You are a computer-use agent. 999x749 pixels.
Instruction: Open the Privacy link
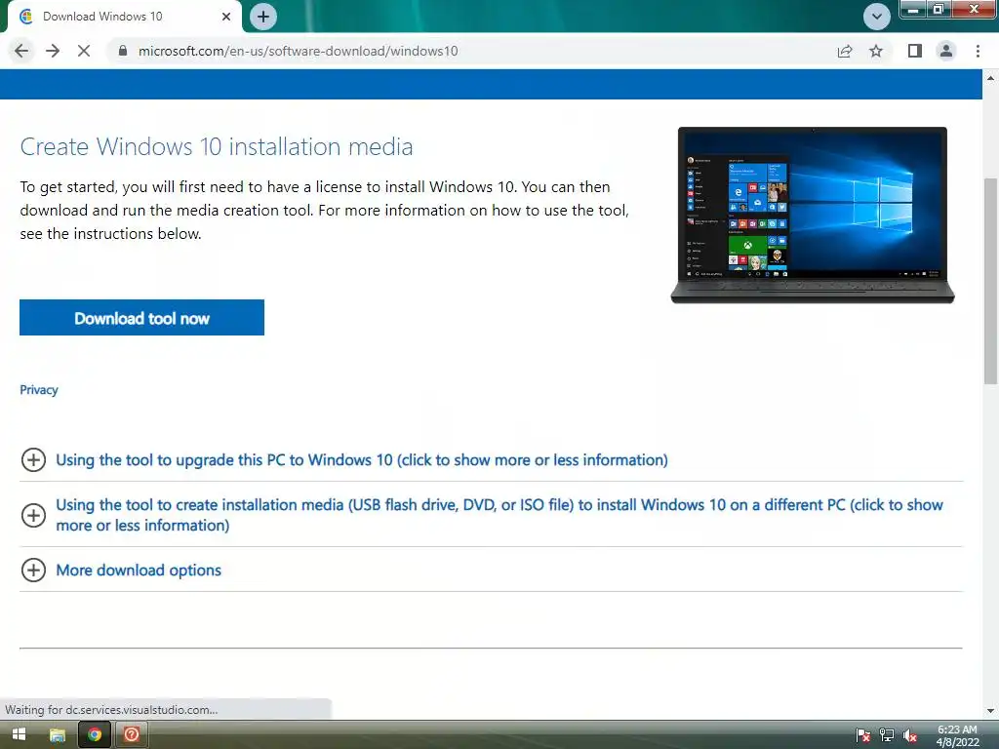[x=39, y=390]
